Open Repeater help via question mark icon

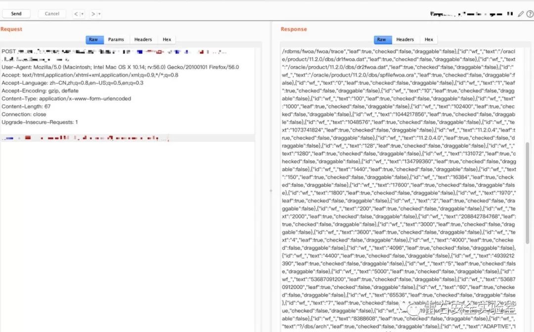tap(530, 14)
